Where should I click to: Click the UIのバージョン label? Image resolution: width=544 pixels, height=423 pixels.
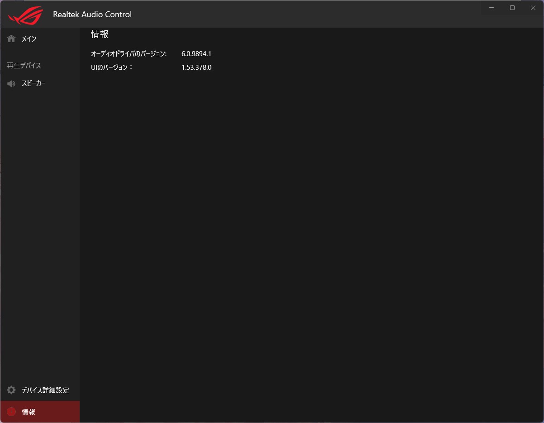point(112,67)
